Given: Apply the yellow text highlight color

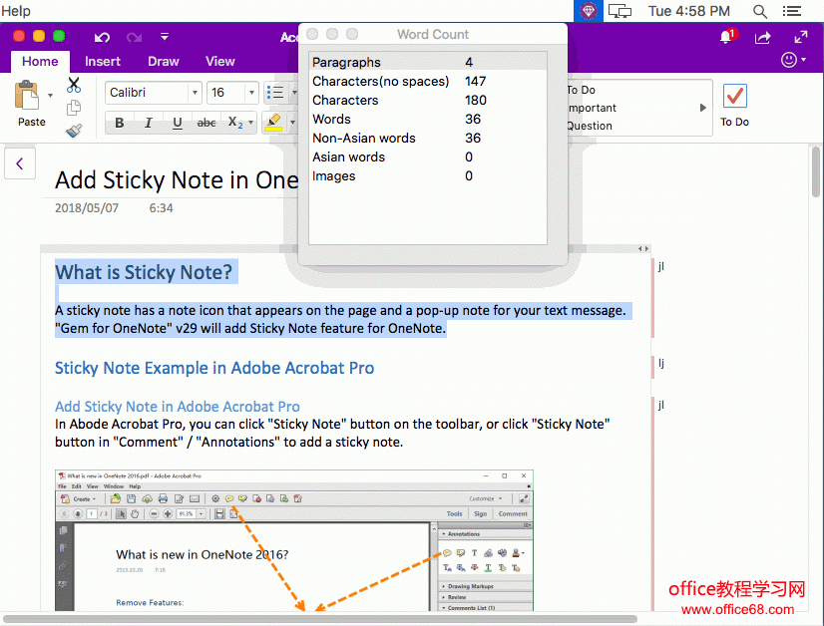Looking at the screenshot, I should pos(273,123).
